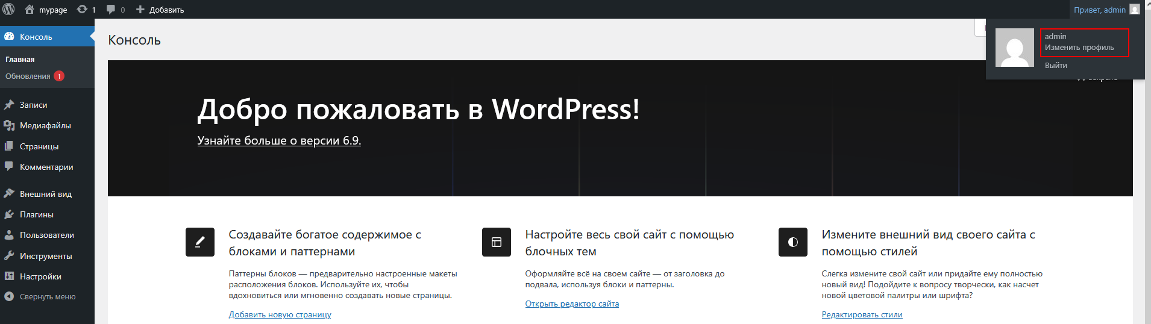Click the half-circle styles icon

pos(793,242)
